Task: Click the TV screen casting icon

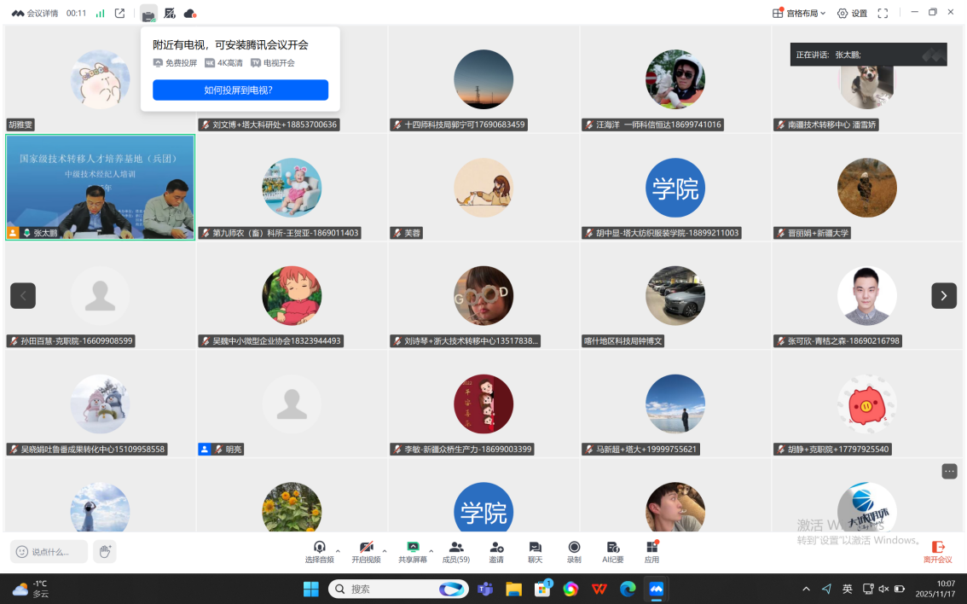Action: click(x=149, y=14)
